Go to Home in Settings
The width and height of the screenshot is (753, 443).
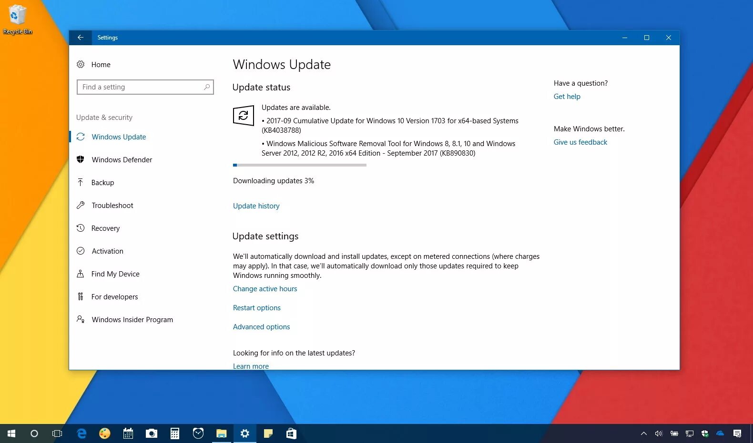pyautogui.click(x=101, y=64)
